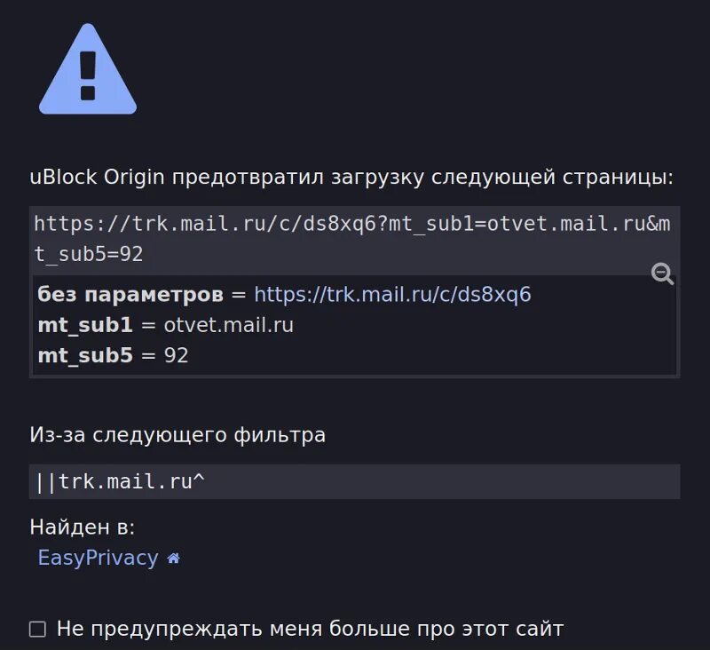
Task: Click the uBlock Origin blocked-page heading
Action: click(351, 177)
